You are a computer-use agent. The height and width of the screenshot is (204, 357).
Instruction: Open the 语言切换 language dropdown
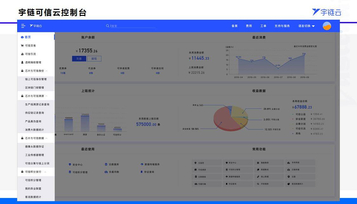306,26
